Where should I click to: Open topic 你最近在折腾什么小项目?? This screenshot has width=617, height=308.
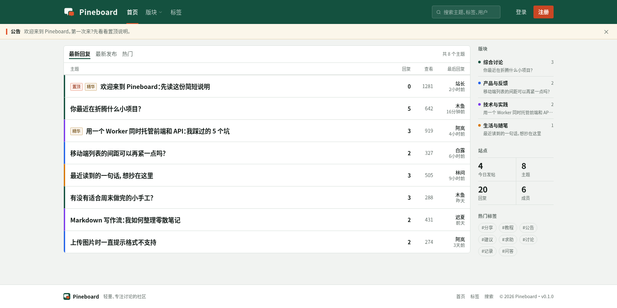106,109
